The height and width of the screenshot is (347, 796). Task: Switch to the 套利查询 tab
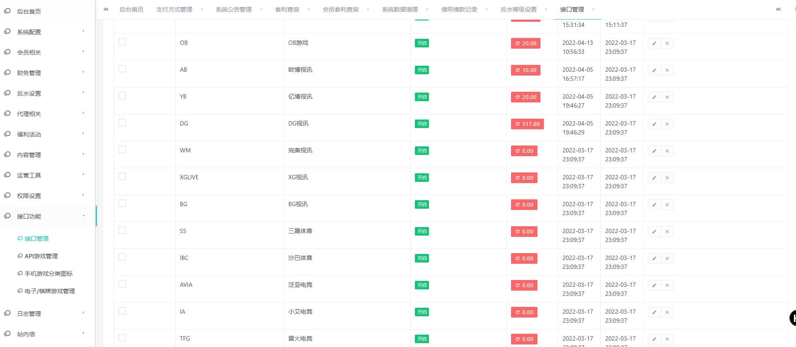click(287, 9)
